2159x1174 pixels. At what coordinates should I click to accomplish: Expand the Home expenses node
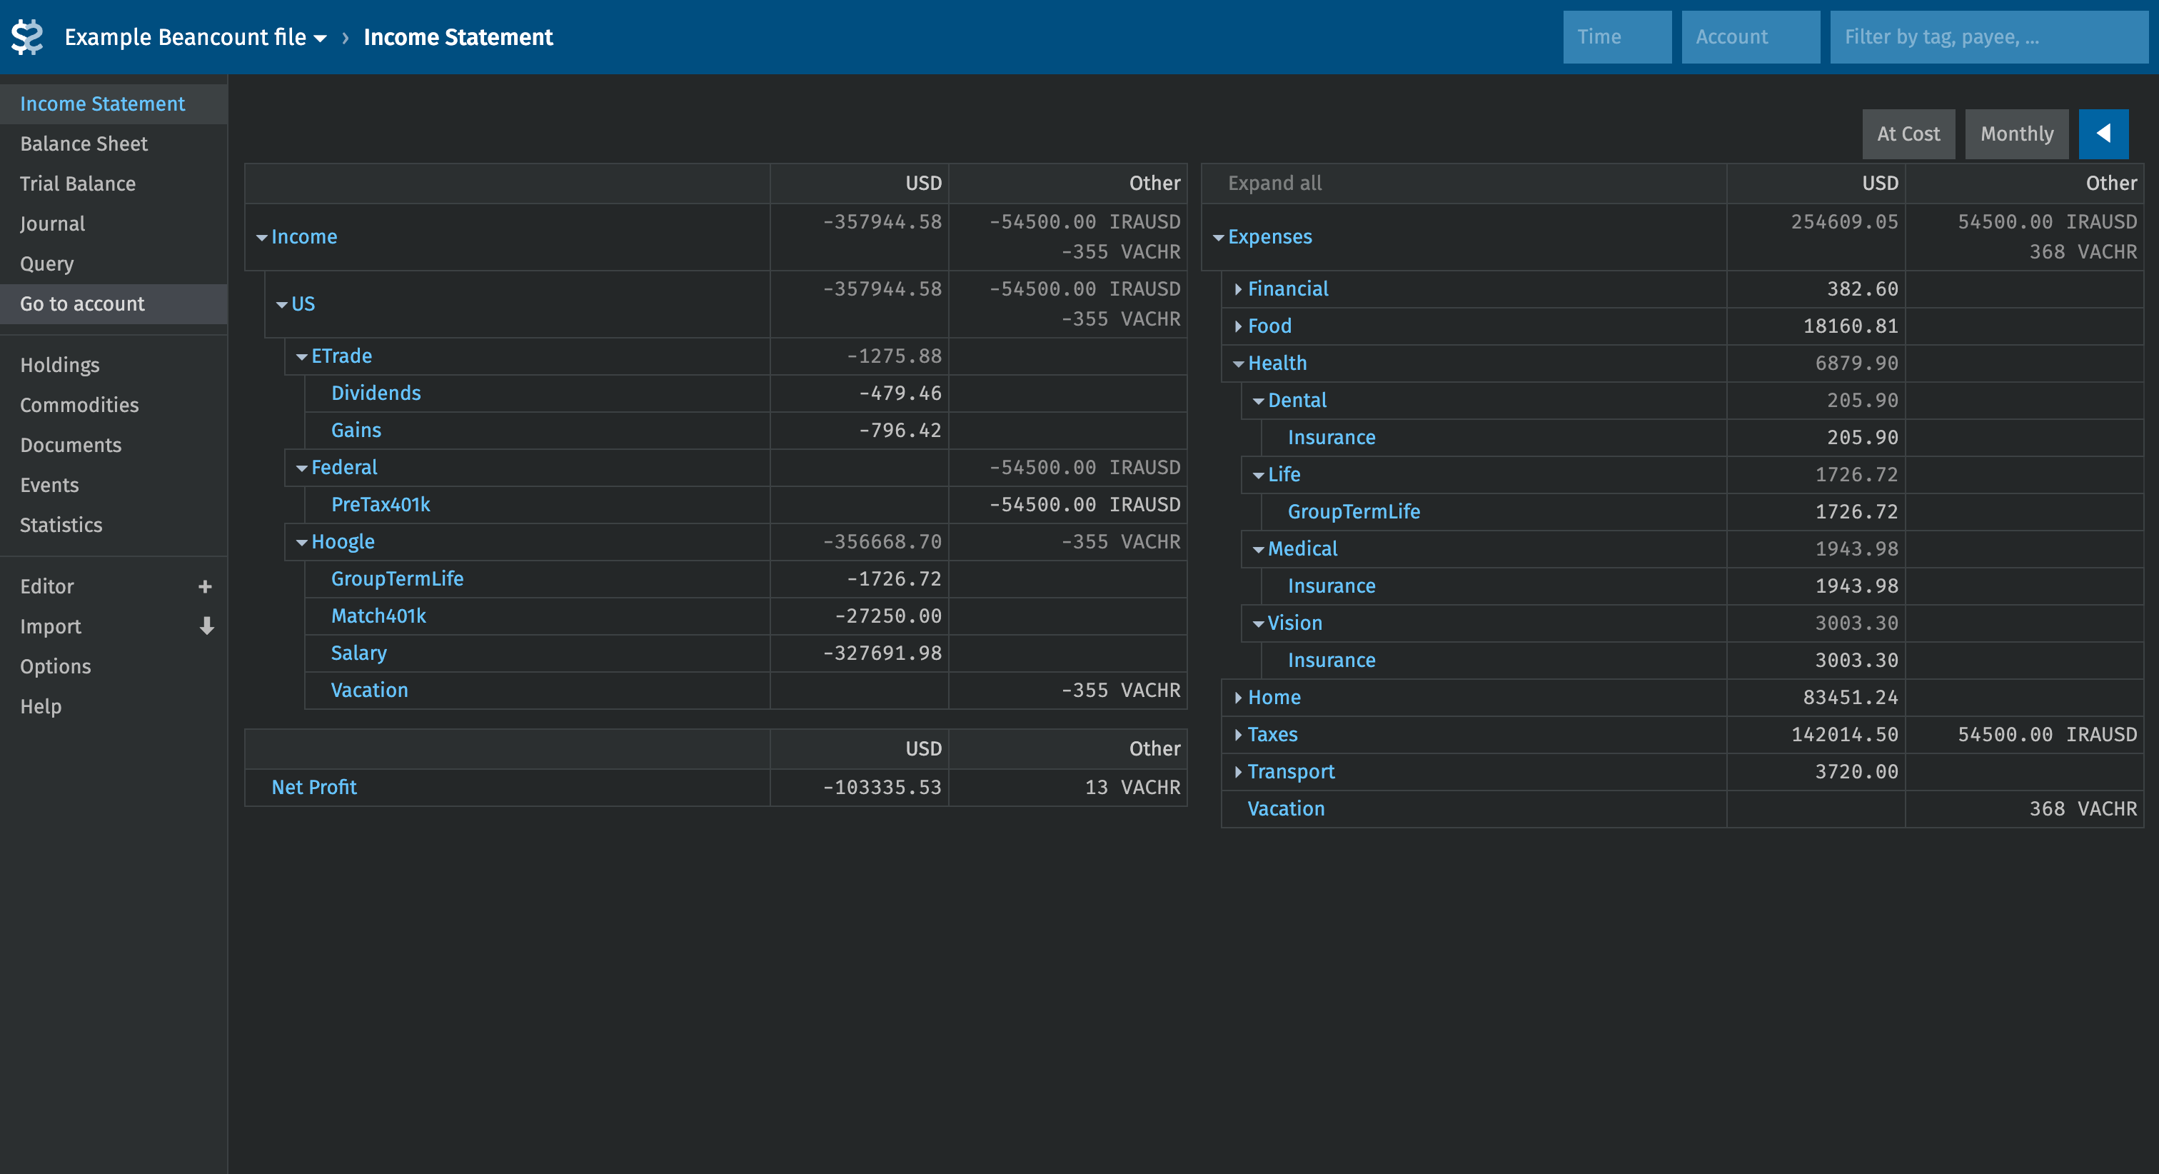pyautogui.click(x=1238, y=698)
